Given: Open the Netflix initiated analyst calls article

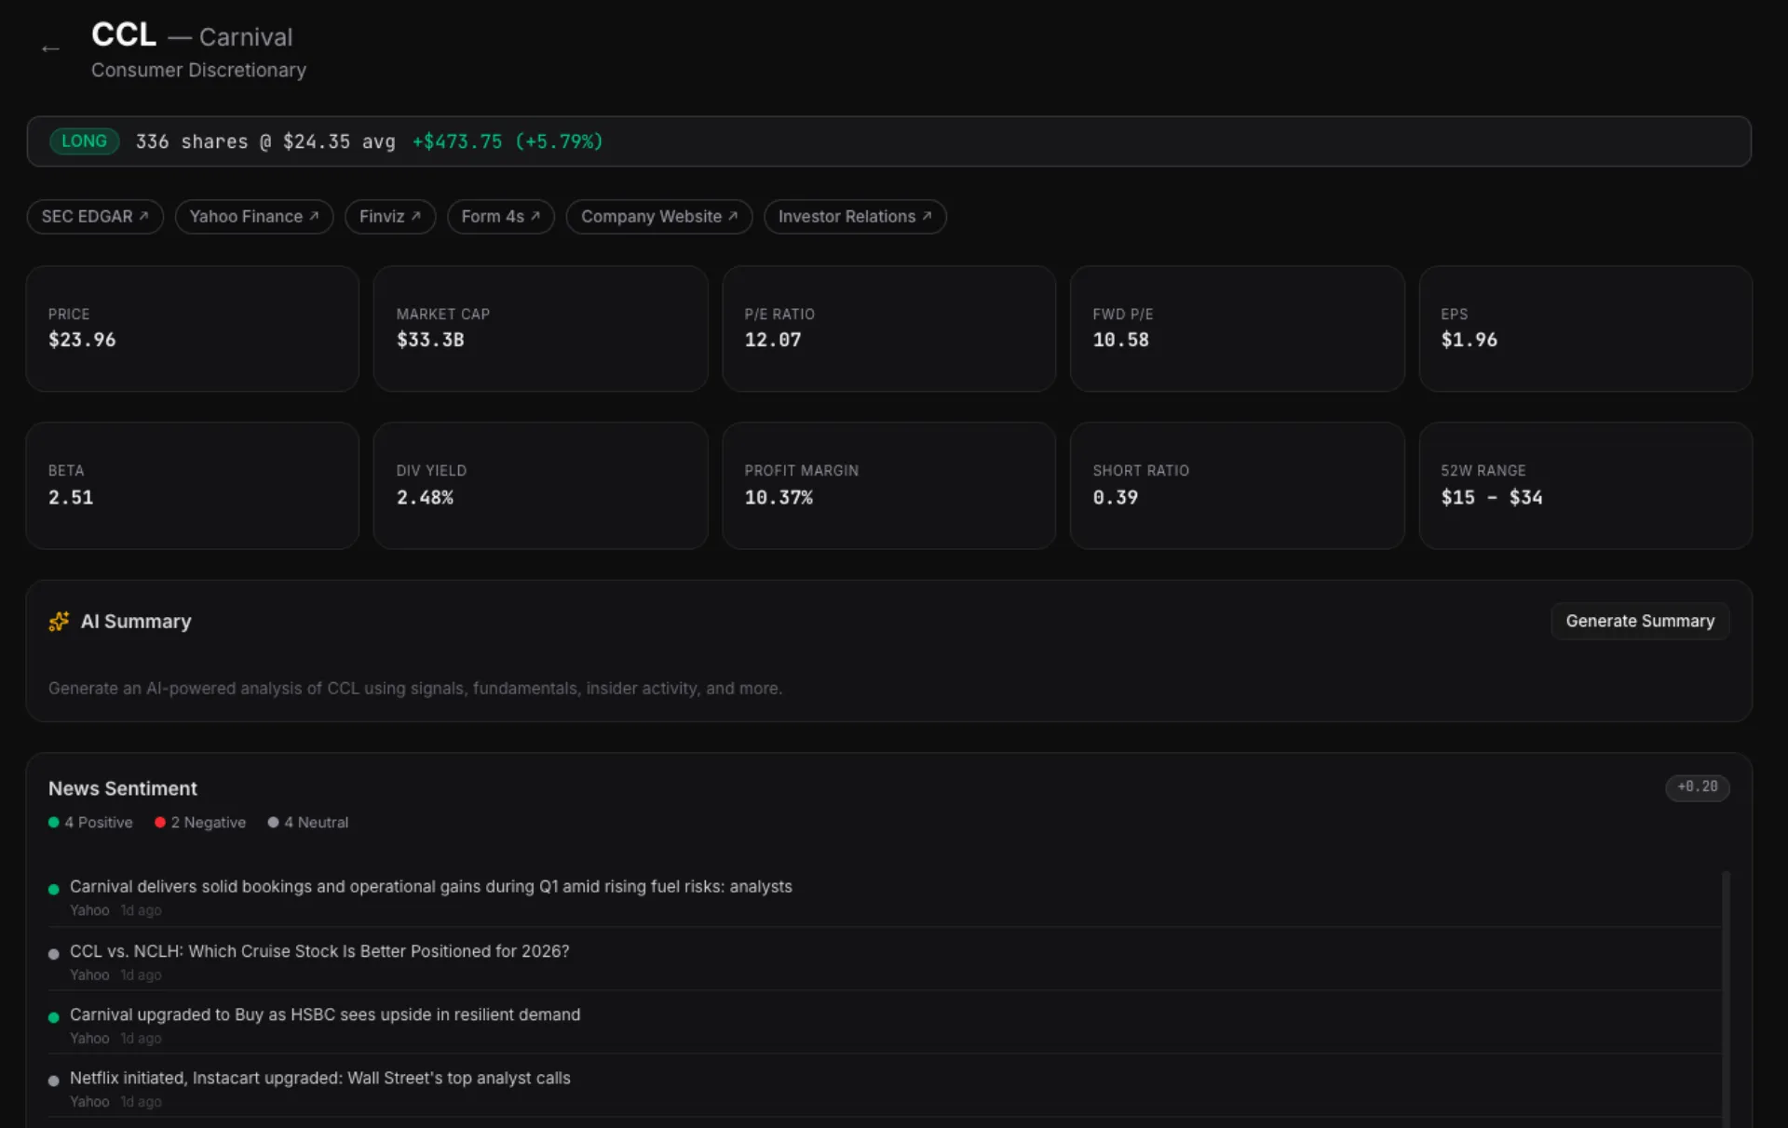Looking at the screenshot, I should tap(319, 1078).
